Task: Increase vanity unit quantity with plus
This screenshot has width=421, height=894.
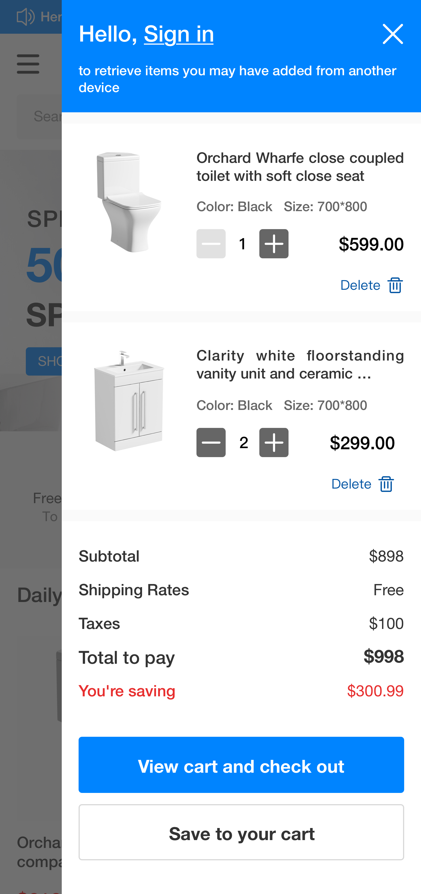Action: tap(274, 443)
